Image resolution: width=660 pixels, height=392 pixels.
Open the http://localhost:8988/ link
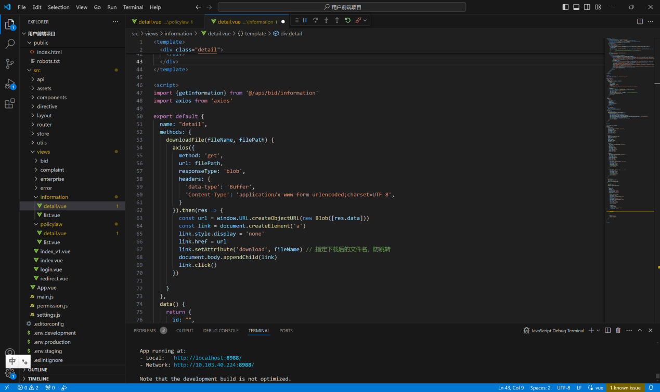(208, 358)
